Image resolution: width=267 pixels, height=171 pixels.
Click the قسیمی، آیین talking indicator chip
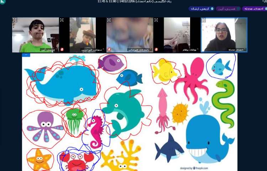tap(228, 9)
